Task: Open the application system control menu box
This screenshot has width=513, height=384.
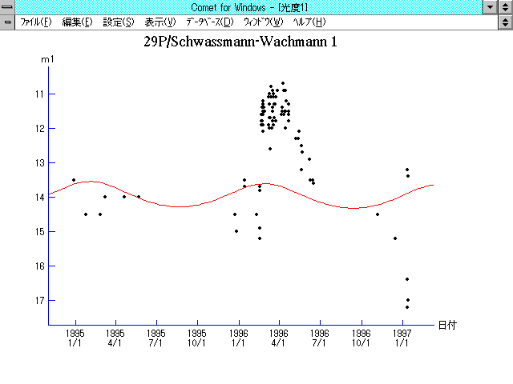Action: 7,7
